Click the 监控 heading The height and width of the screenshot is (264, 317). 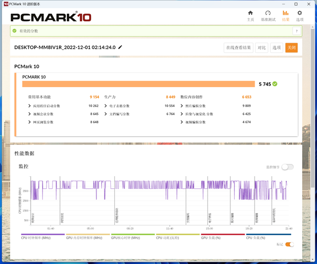23,166
